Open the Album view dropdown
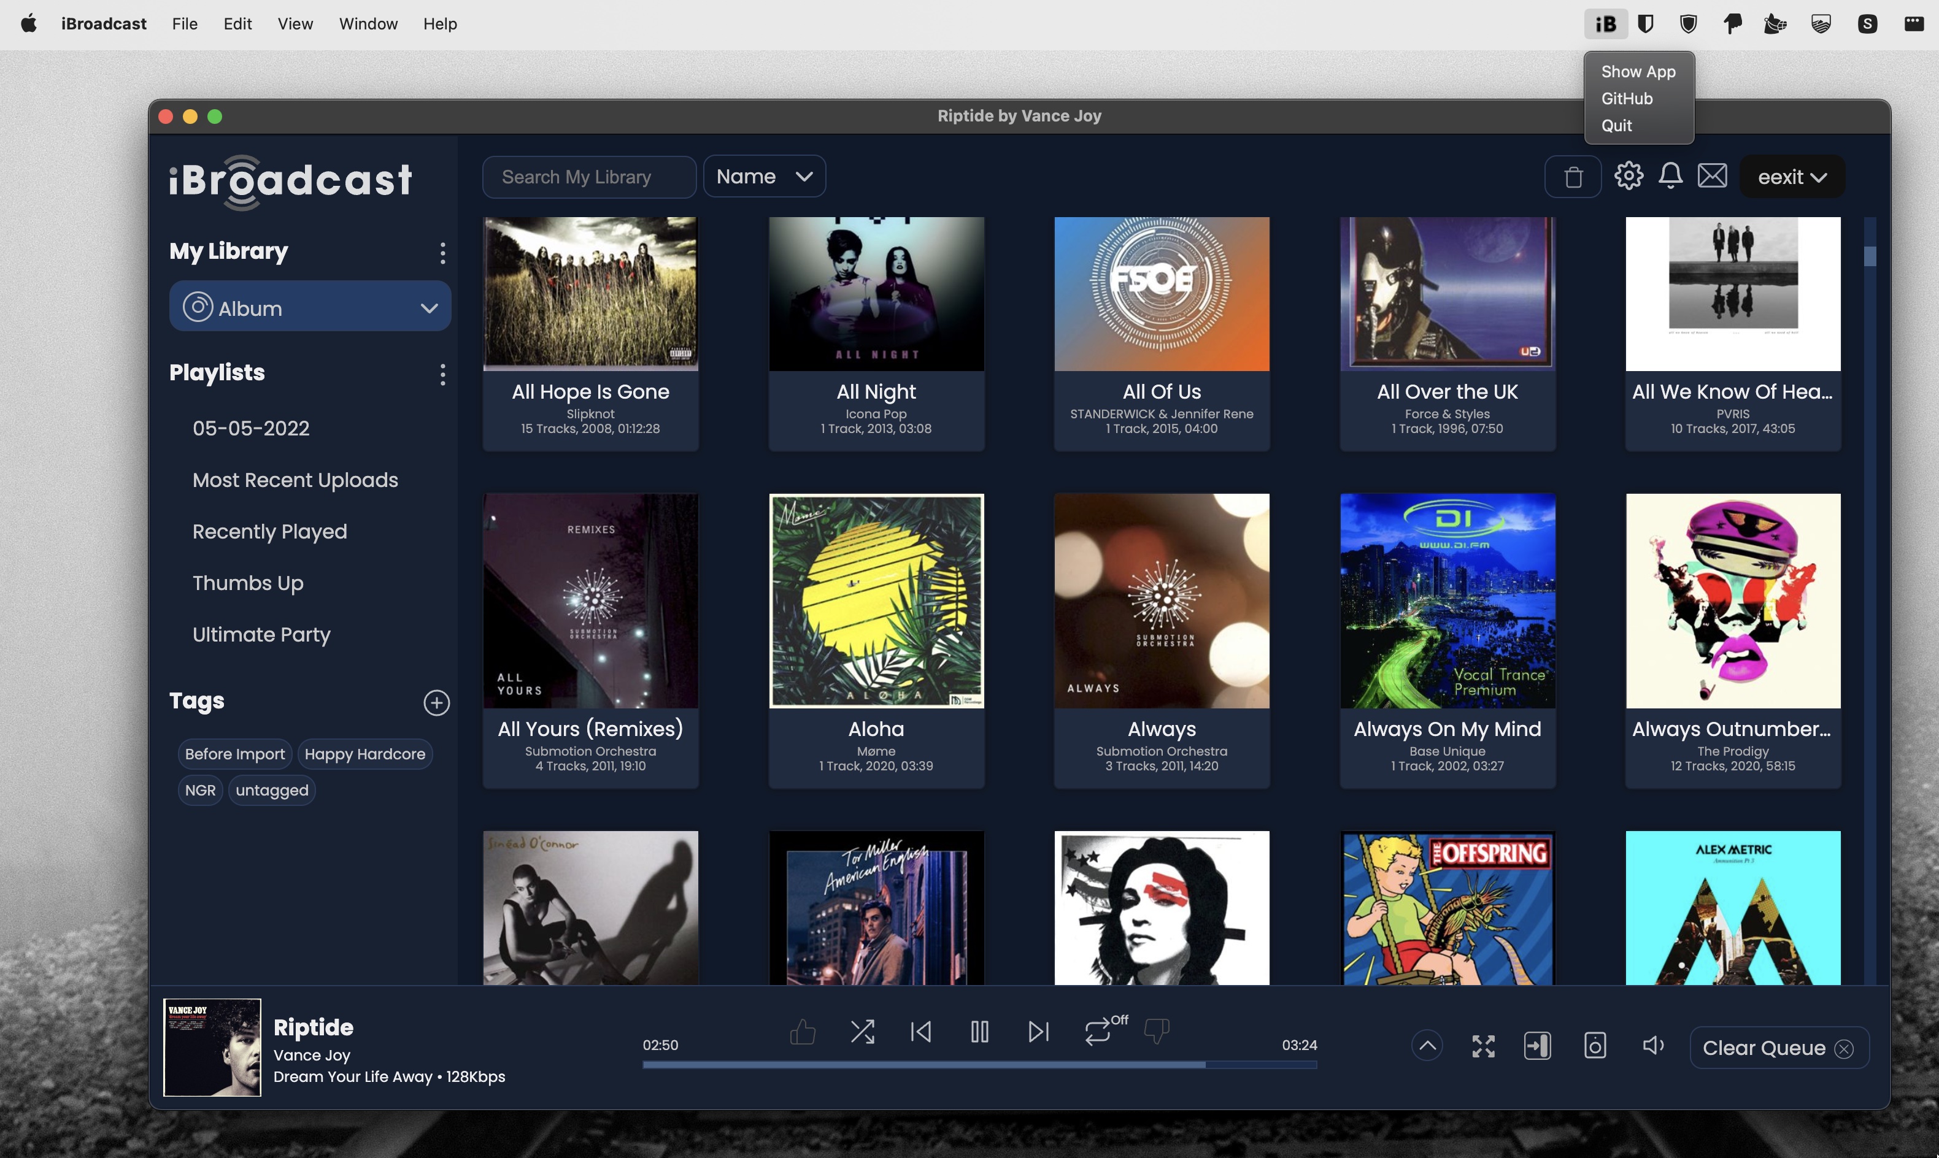Screen dimensions: 1939x1158 point(310,307)
